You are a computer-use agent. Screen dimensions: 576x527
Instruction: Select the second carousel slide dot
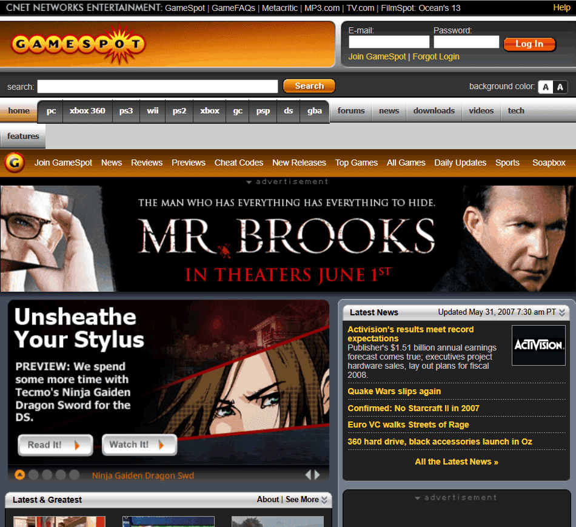point(33,475)
